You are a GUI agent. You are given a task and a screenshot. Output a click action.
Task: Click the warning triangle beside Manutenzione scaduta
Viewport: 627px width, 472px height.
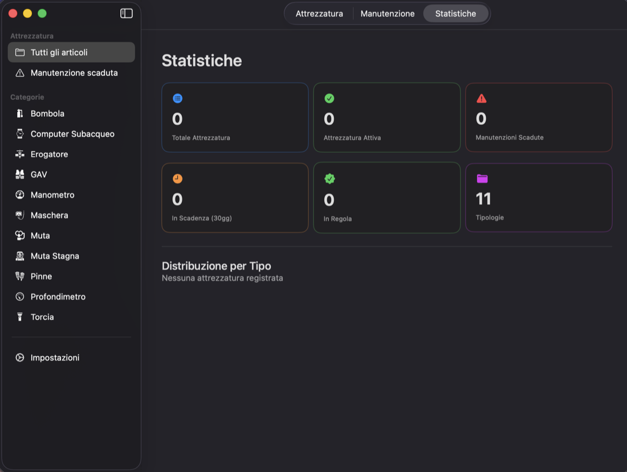coord(20,73)
